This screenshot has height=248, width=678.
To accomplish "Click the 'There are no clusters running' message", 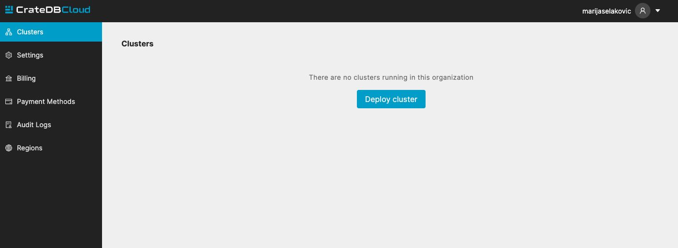I will coord(391,77).
